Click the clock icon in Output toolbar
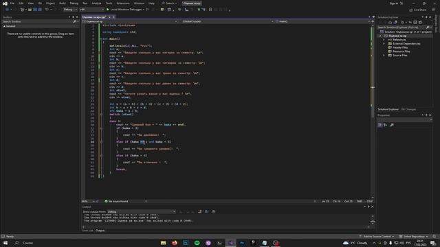This screenshot has height=247, width=440. pyautogui.click(x=214, y=212)
